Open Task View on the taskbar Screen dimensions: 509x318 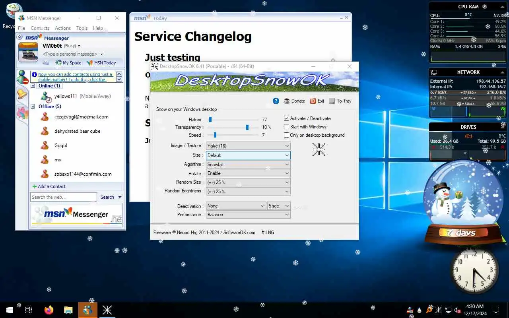pos(29,310)
